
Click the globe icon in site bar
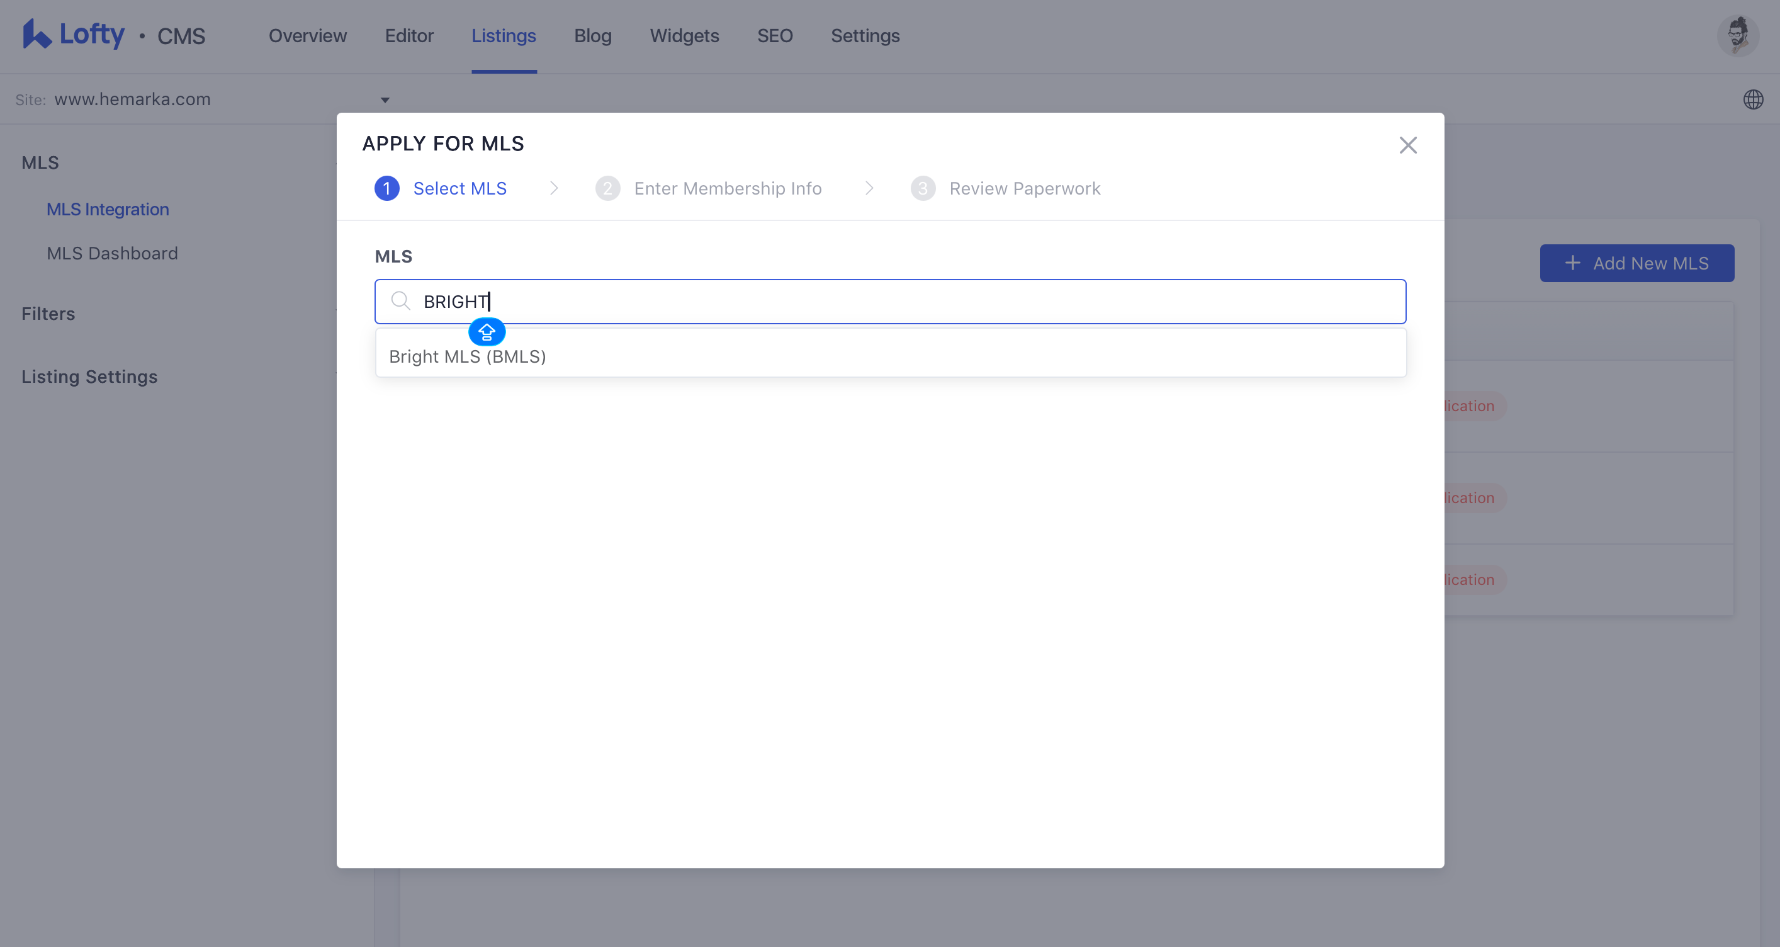pos(1752,99)
